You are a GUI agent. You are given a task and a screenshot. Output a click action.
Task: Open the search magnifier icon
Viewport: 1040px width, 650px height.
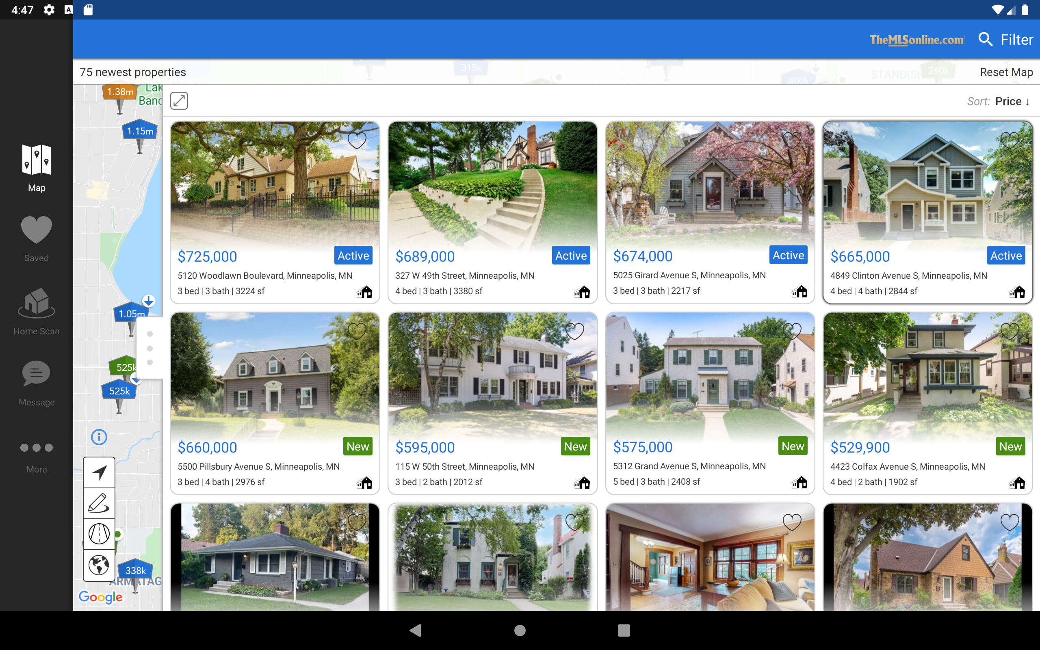(985, 39)
